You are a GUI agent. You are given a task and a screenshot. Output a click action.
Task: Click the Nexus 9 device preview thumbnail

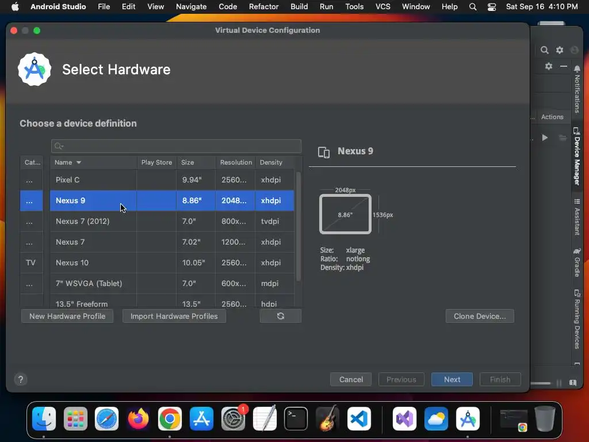point(345,214)
